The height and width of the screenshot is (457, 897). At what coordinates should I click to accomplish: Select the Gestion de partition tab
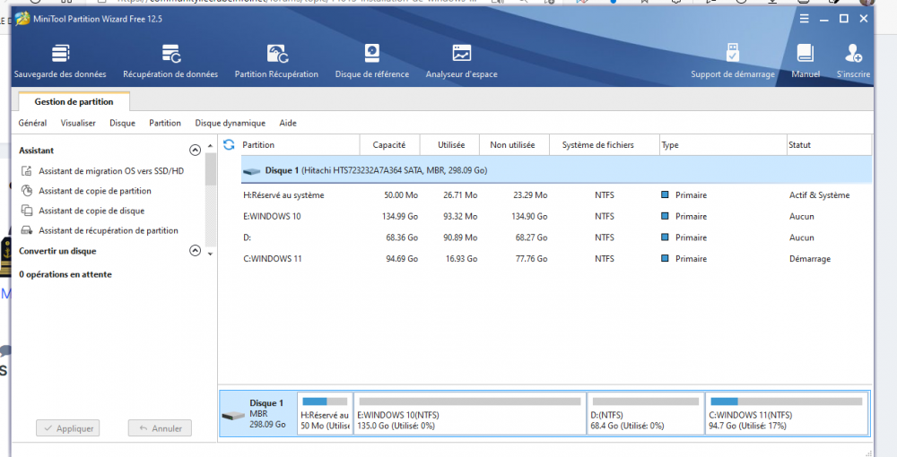[74, 102]
